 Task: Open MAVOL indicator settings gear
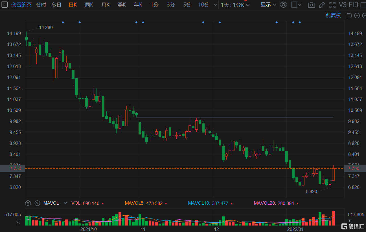[28, 203]
